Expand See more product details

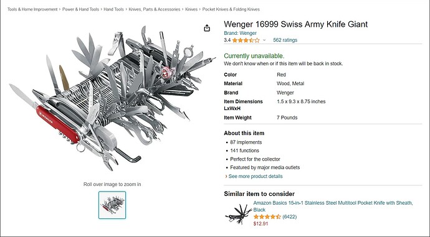(256, 176)
